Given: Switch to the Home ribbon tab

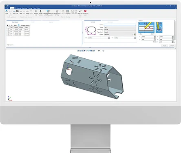Looking at the screenshot, I should [x=12, y=8].
